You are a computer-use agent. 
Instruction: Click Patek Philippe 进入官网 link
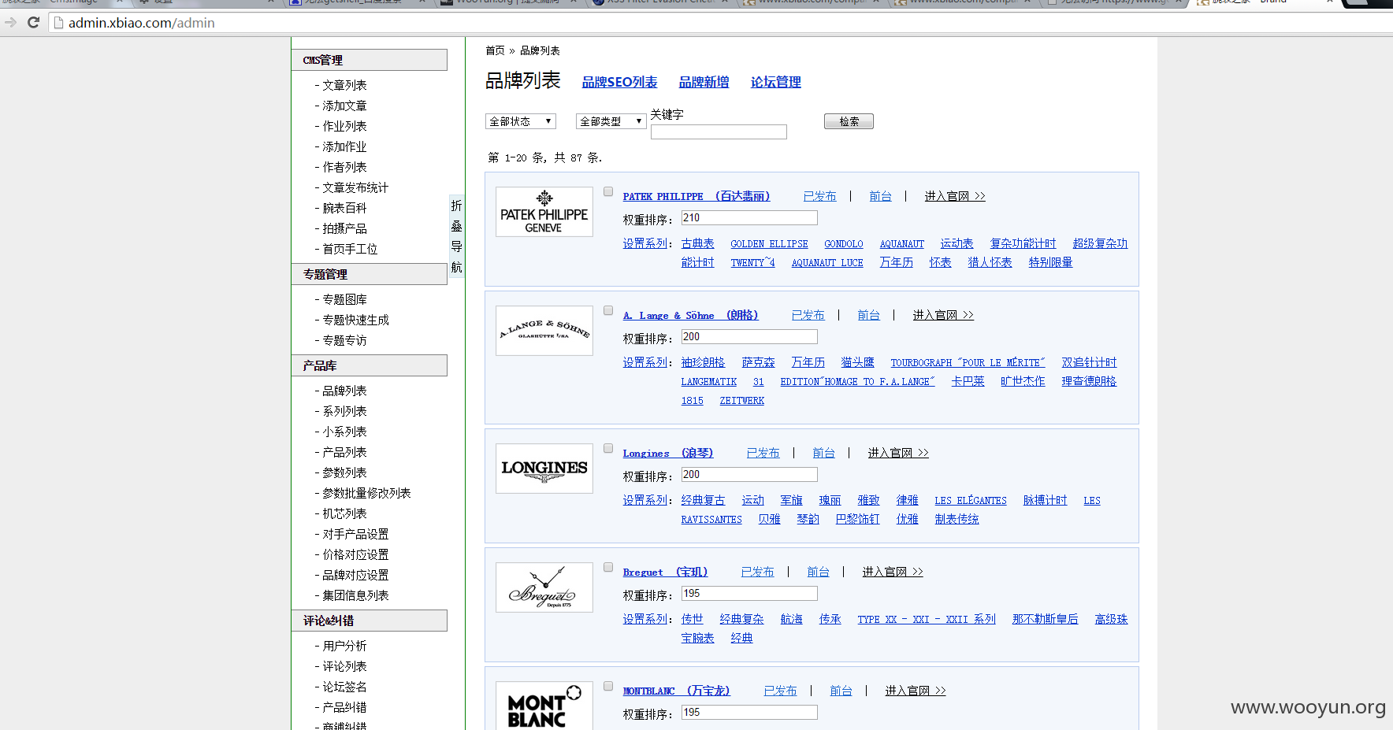(x=955, y=196)
